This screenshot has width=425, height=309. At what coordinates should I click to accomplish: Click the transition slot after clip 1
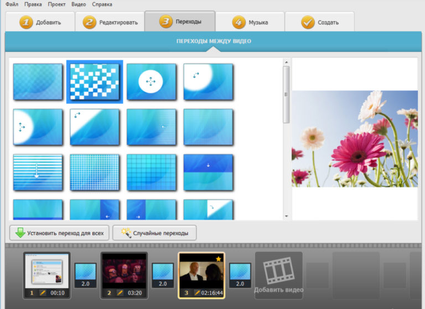(x=85, y=275)
